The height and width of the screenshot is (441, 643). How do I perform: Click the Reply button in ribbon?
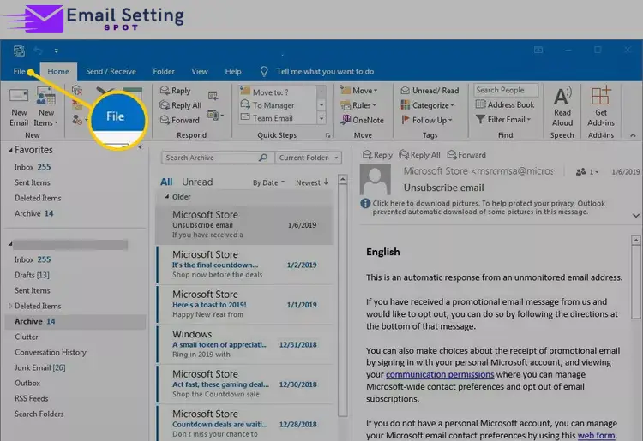click(x=176, y=91)
